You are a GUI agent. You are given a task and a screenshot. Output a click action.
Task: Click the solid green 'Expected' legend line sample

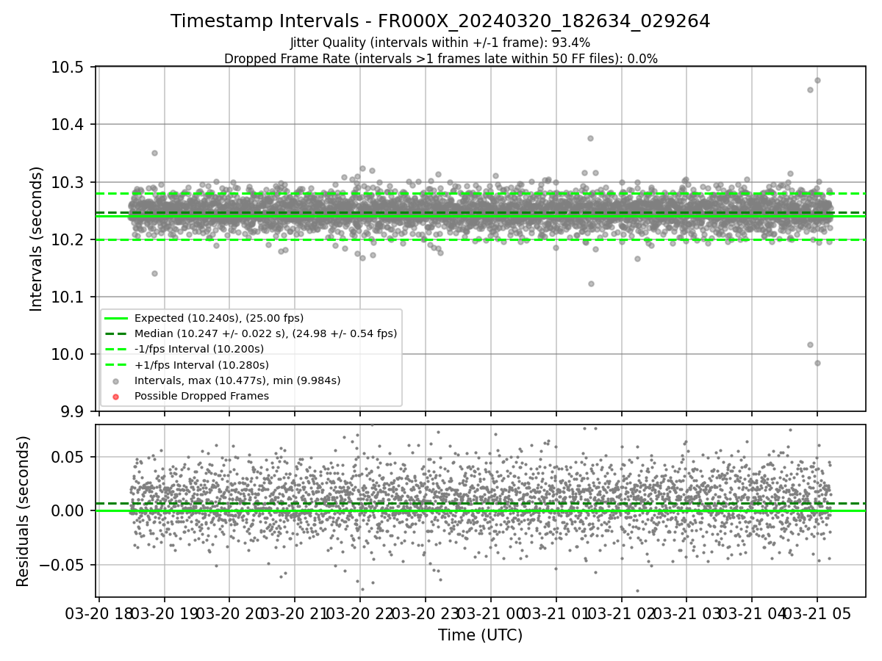(116, 318)
